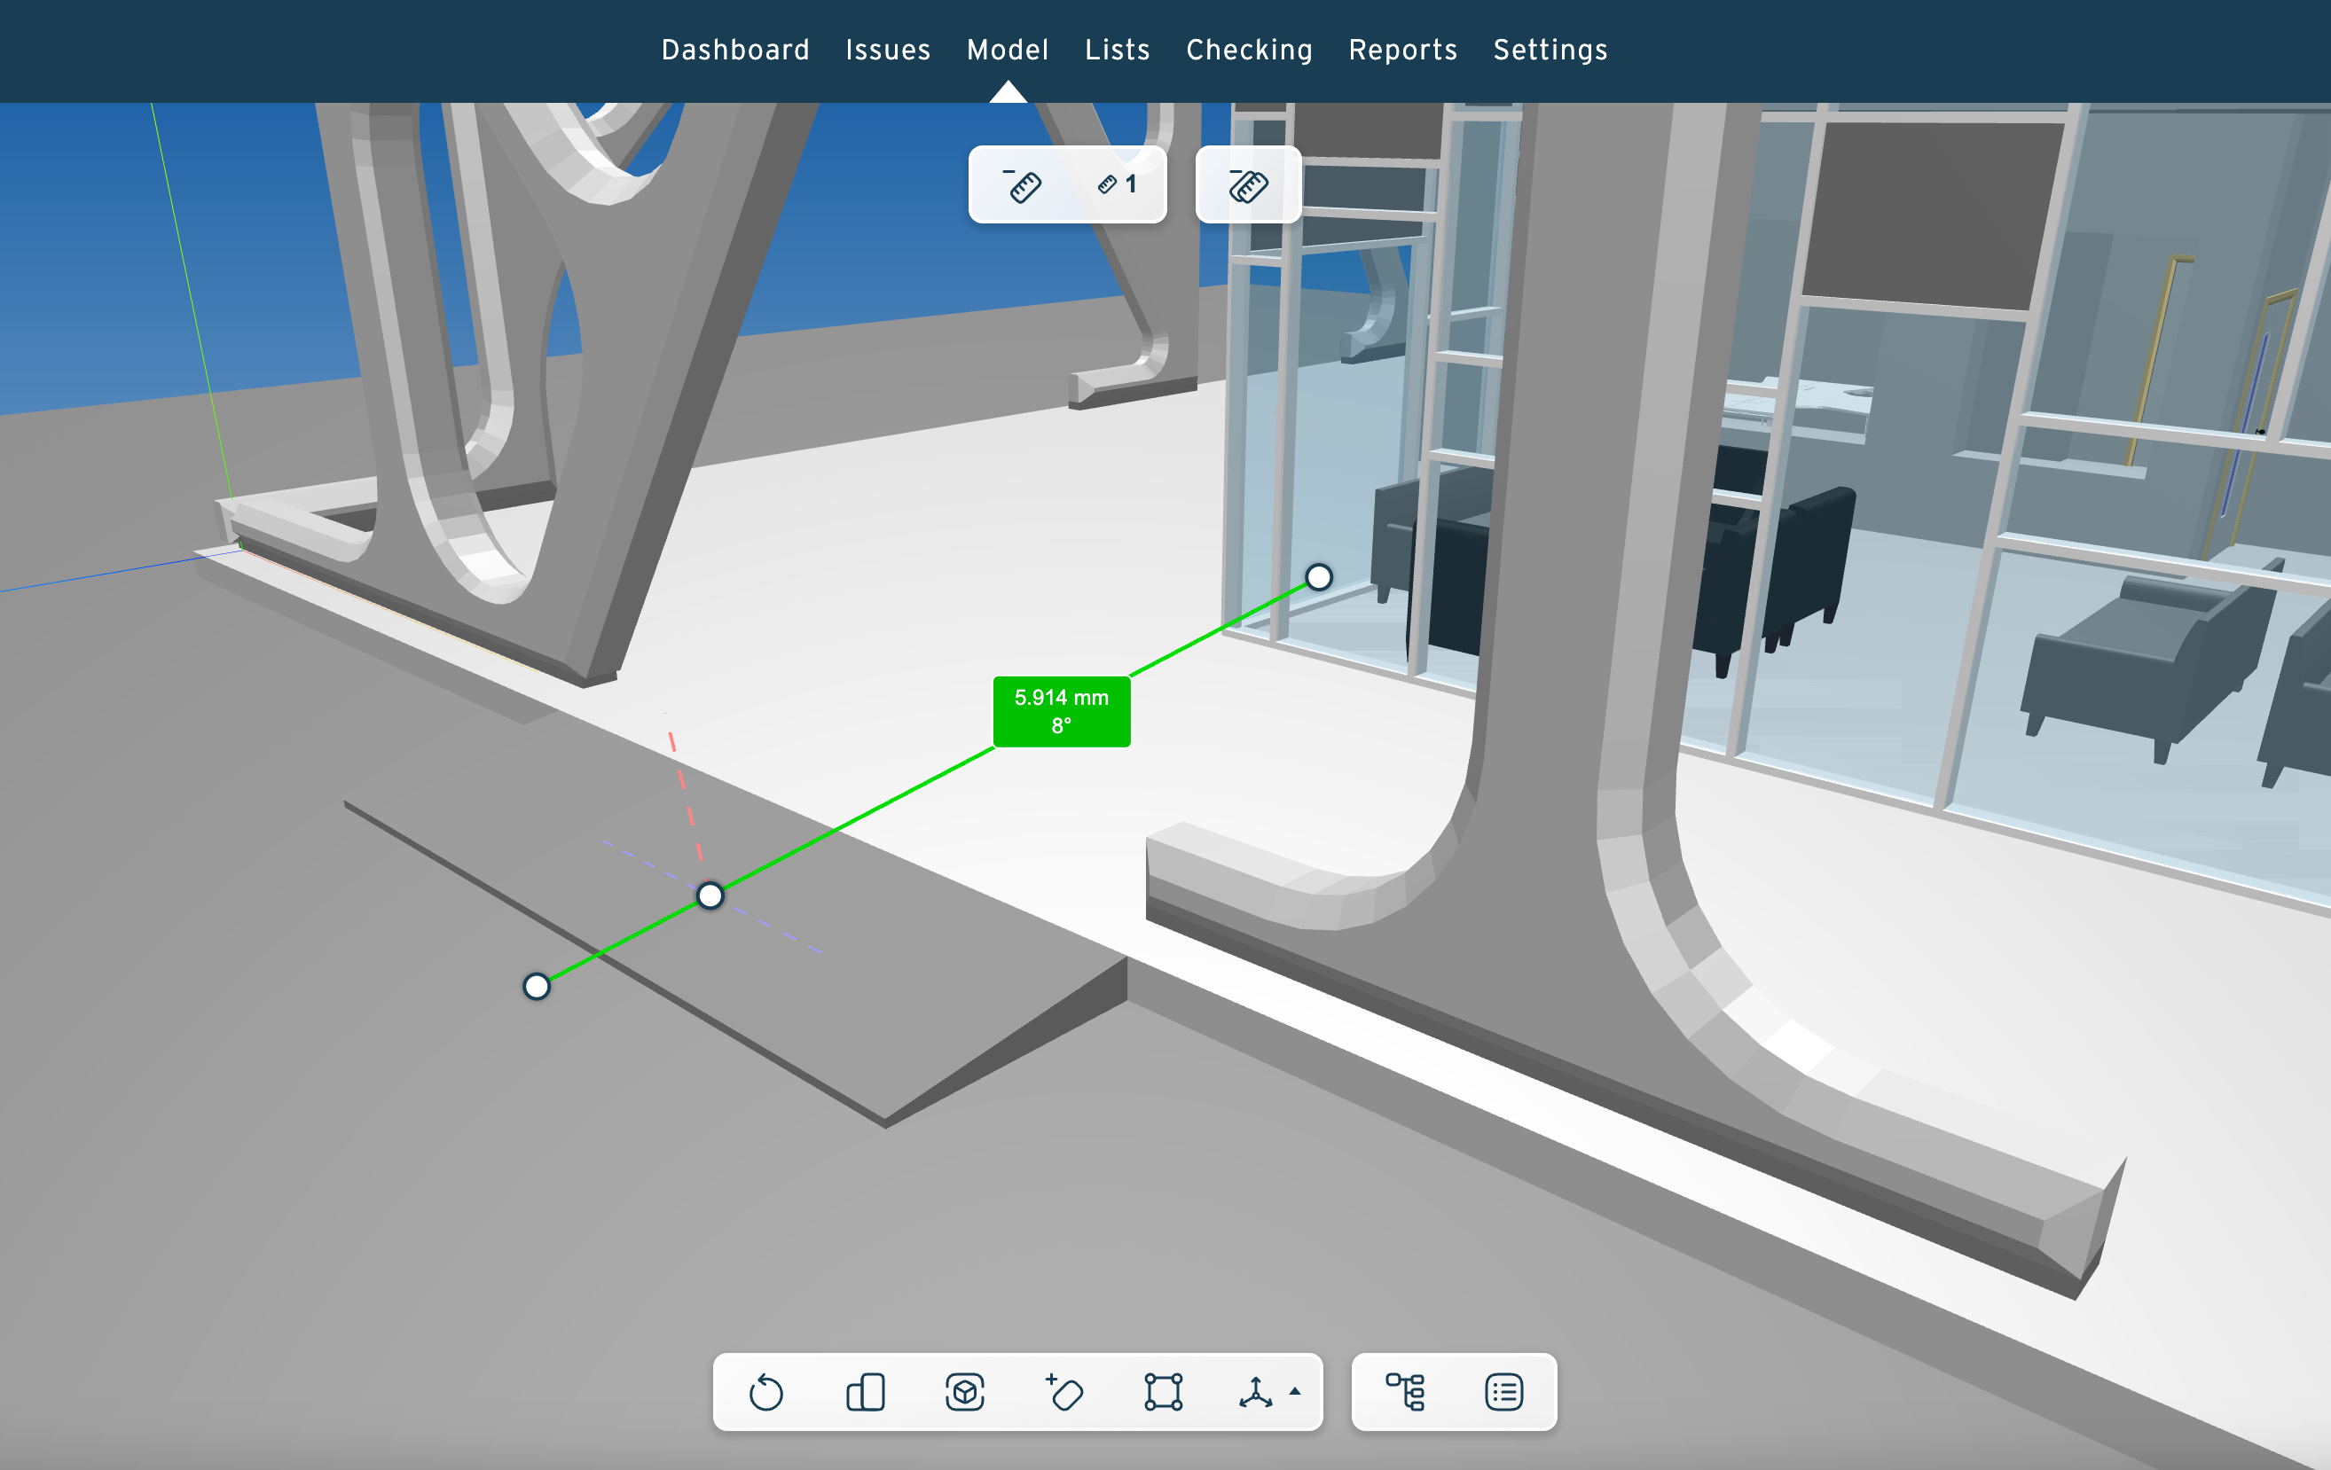
Task: Select the lowest measurement endpoint handle
Action: click(537, 986)
